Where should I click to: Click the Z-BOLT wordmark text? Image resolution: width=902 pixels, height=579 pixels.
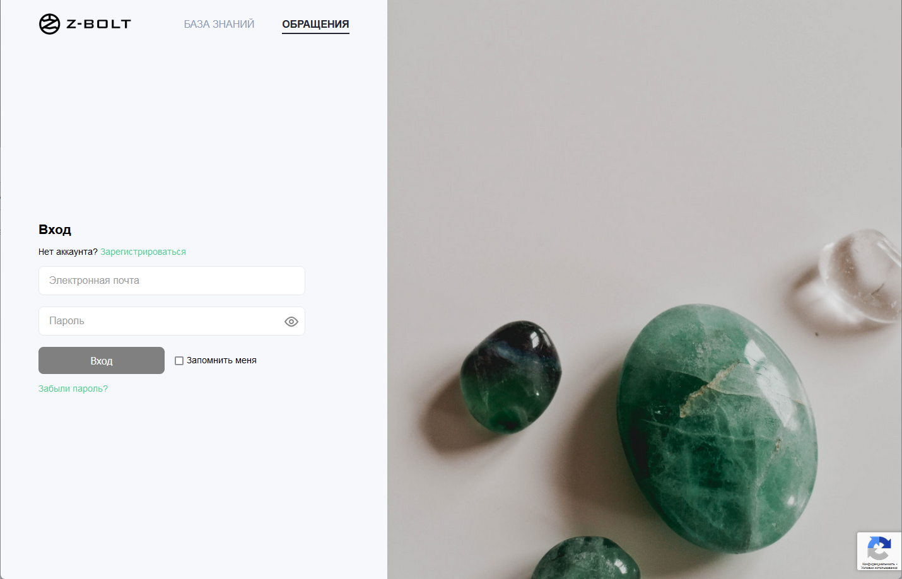pos(99,24)
